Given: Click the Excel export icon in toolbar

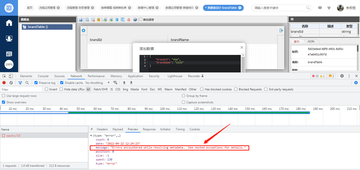Looking at the screenshot, I should (123, 20).
